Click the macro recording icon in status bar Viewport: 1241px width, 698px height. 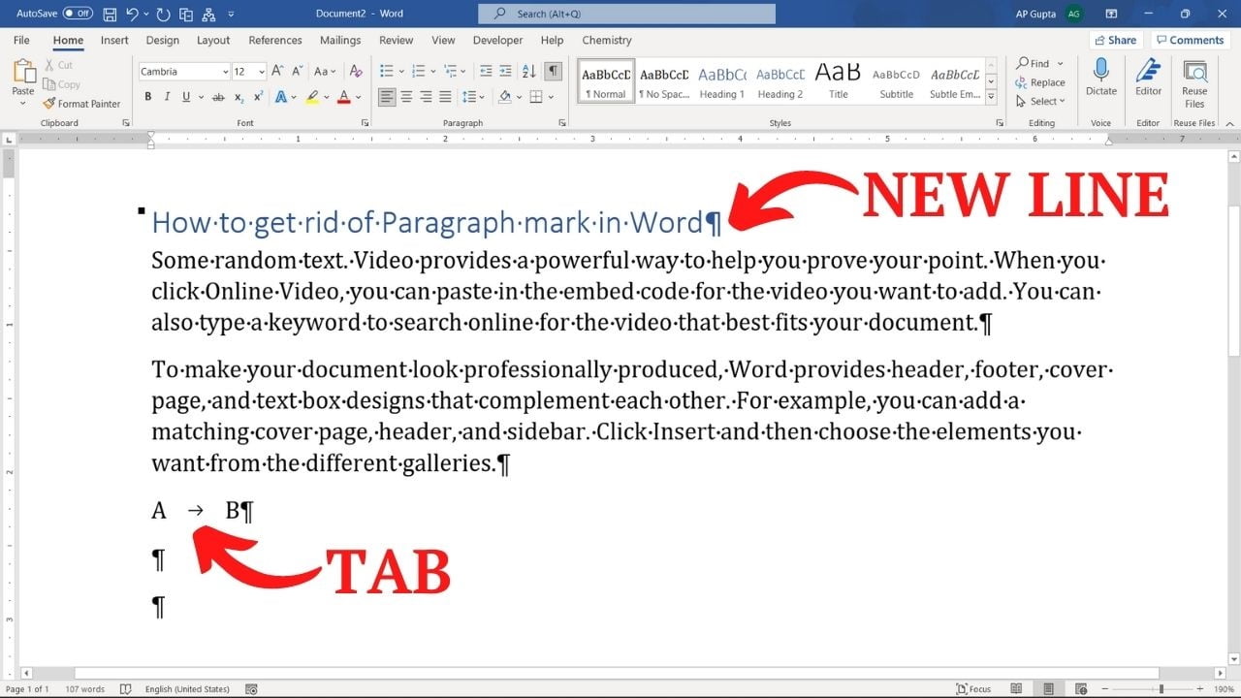[251, 689]
